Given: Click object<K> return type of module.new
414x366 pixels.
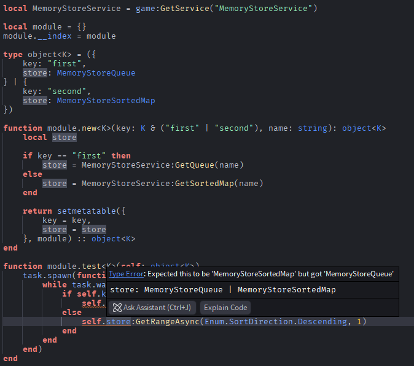Looking at the screenshot, I should click(364, 128).
